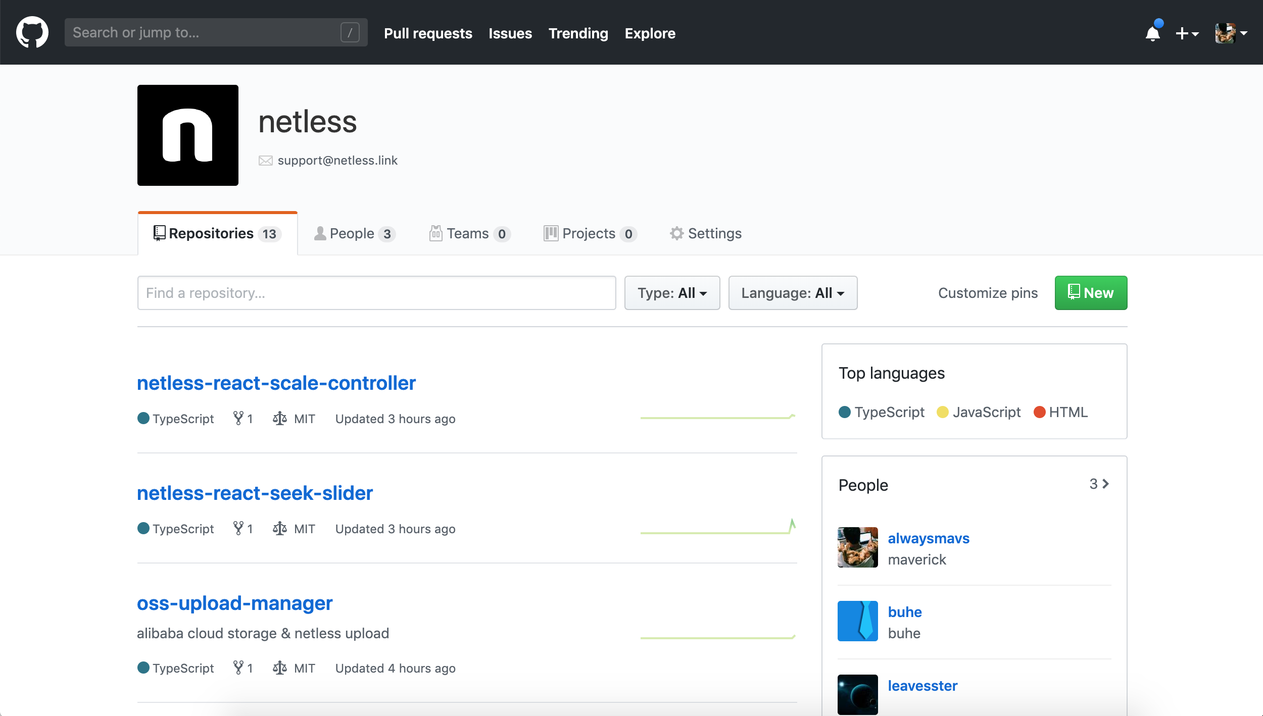Open Trending in the top navigation

pyautogui.click(x=578, y=33)
